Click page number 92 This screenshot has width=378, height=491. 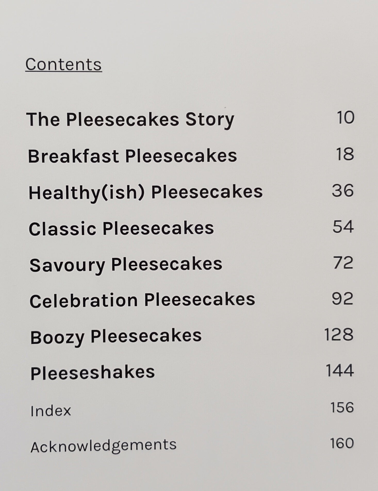click(342, 299)
